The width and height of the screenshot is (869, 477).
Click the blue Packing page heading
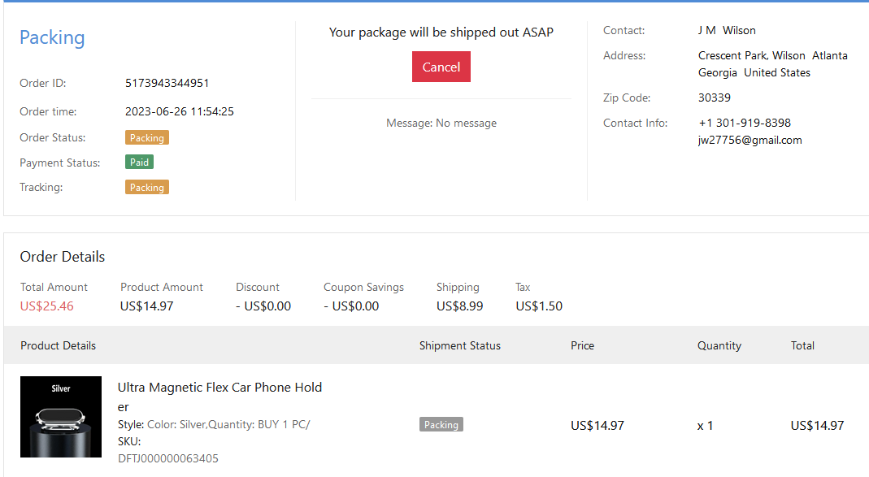click(x=52, y=37)
